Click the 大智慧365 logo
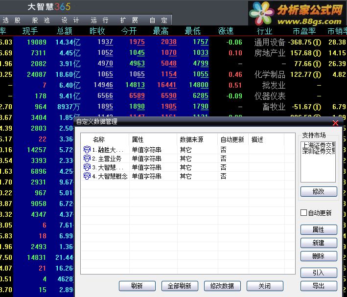Screen dimensions: 347x297 (49, 7)
